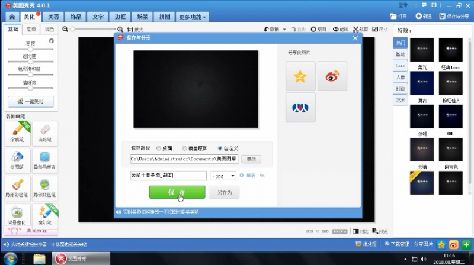
Task: Click the 旋转 rotate tool
Action: coord(340,29)
